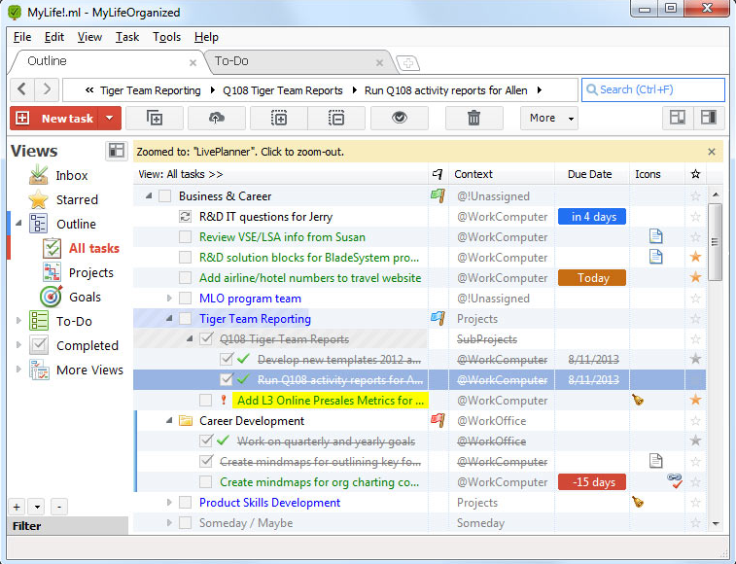Check Add L3 Online Presales Metrics checkbox
The height and width of the screenshot is (564, 736).
[x=205, y=400]
